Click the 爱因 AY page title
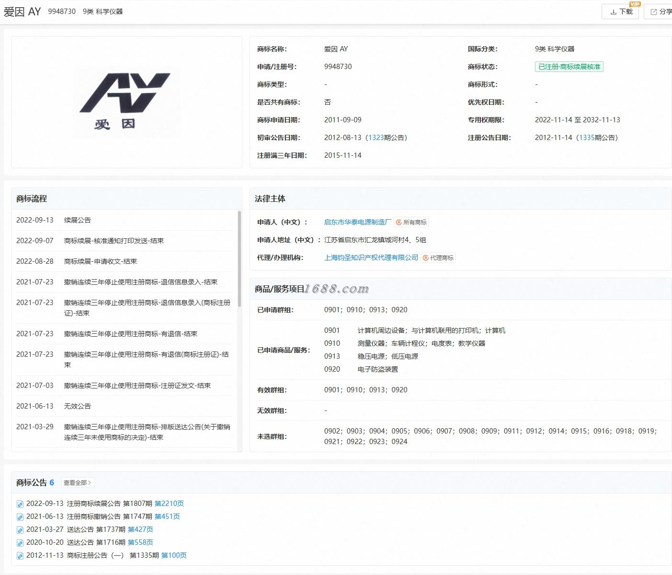This screenshot has width=672, height=575. tap(22, 12)
